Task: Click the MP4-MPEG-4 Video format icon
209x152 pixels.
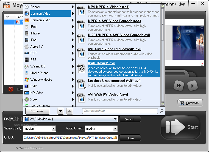Action: coord(81,10)
